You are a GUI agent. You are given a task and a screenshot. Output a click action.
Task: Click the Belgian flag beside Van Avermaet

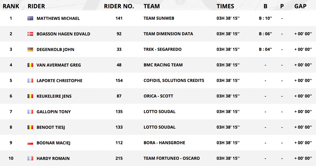[x=30, y=65]
